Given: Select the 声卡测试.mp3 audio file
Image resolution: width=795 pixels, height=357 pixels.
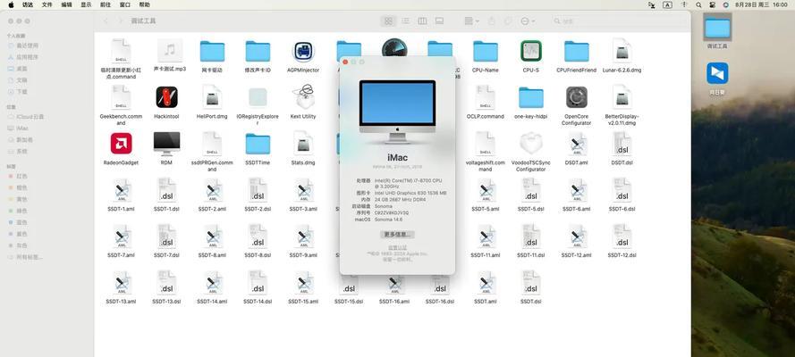Looking at the screenshot, I should pos(170,51).
